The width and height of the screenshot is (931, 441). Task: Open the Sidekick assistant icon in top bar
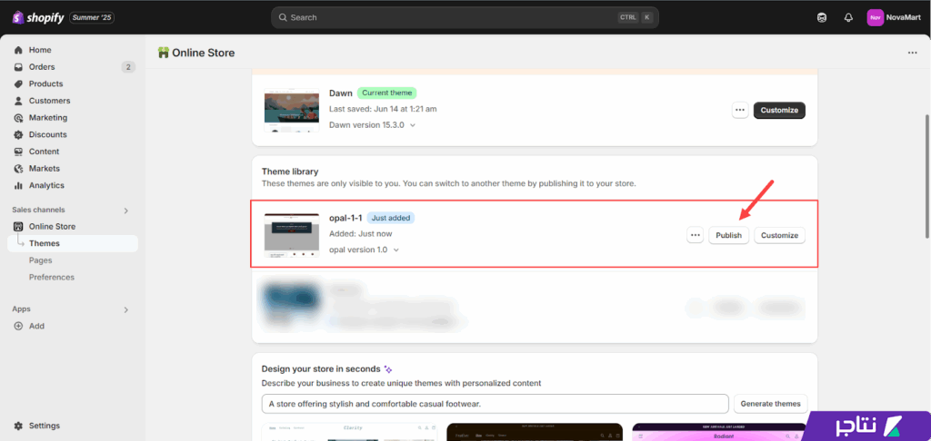click(823, 17)
